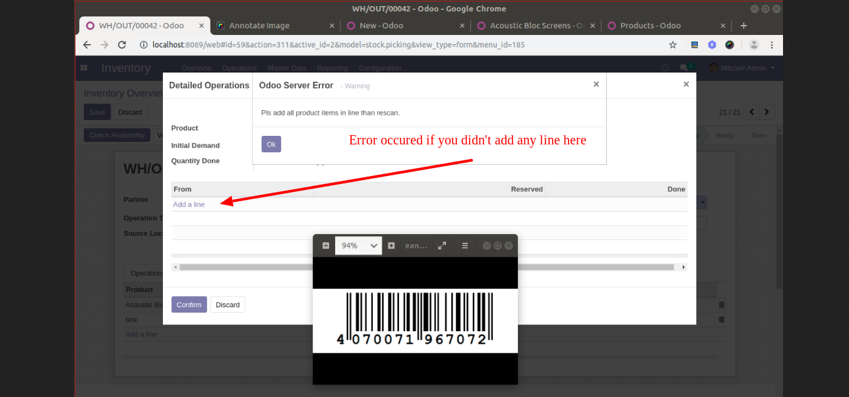
Task: Click Confirm in Detailed Operations dialog
Action: (x=189, y=305)
